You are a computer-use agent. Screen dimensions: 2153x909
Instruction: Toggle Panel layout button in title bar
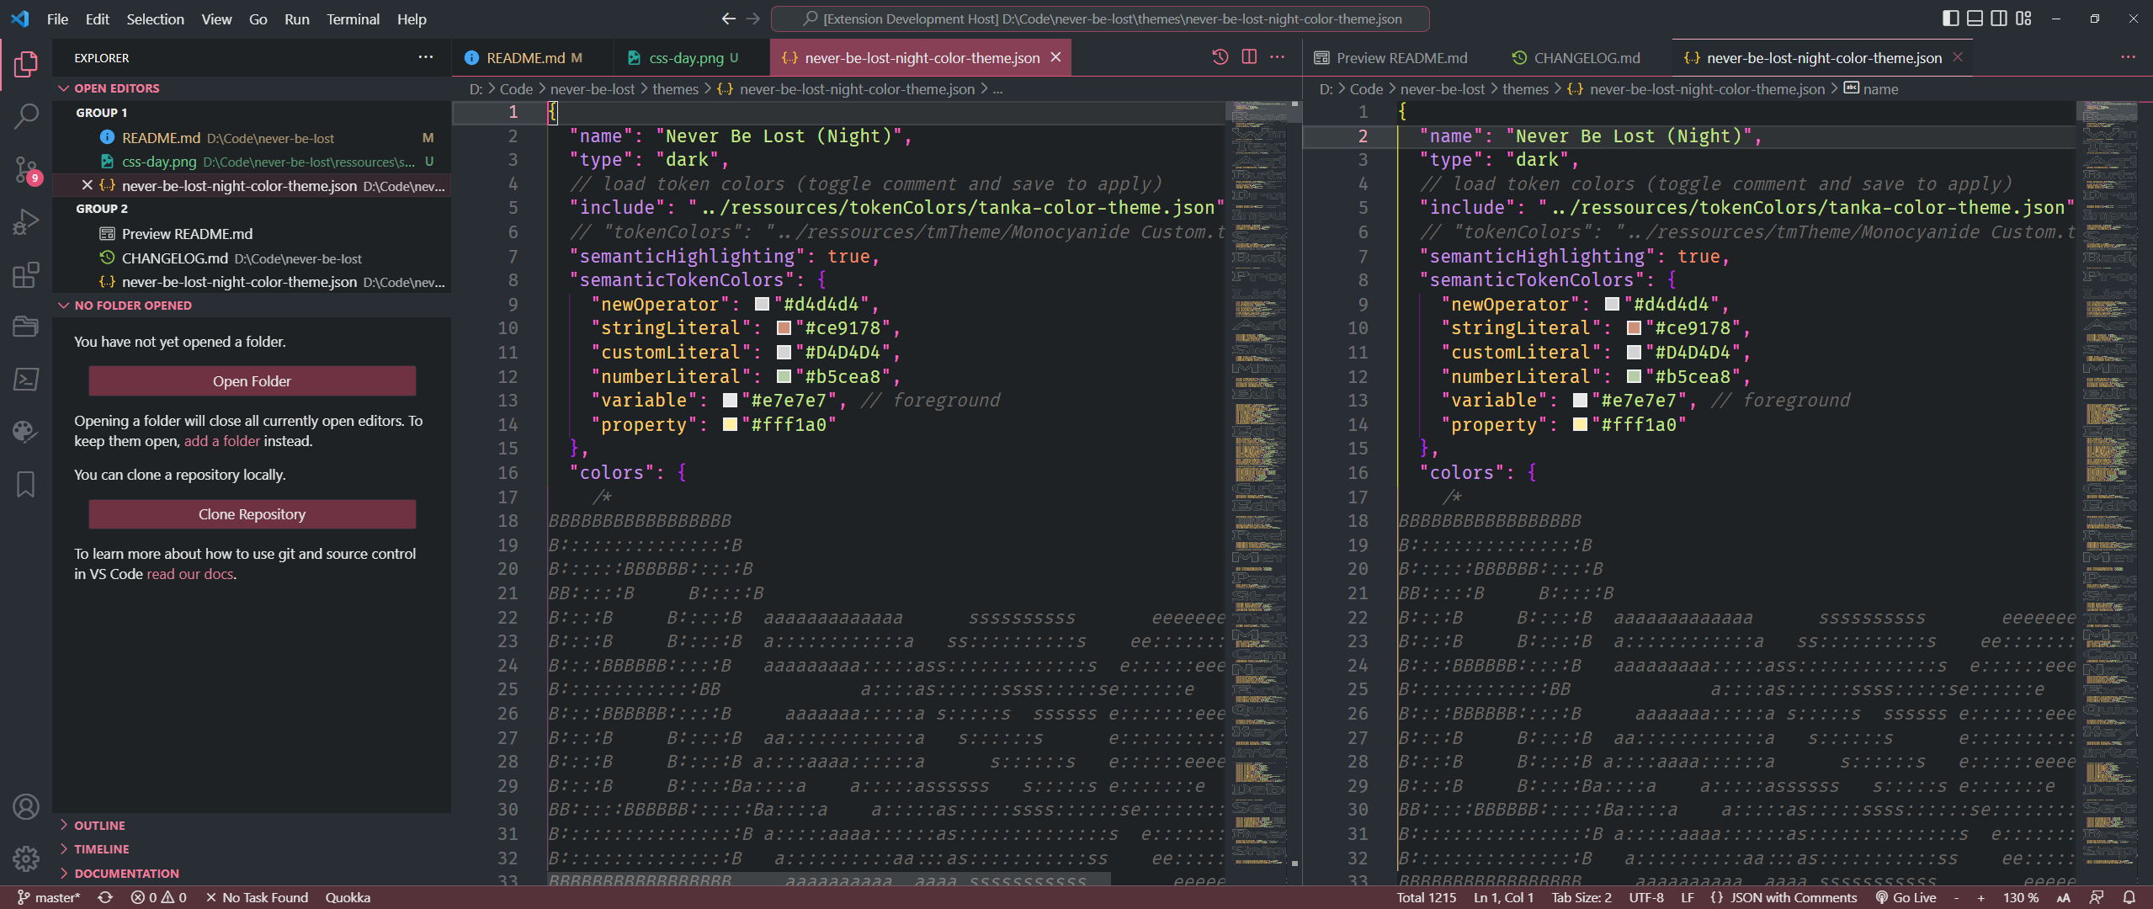(1975, 19)
